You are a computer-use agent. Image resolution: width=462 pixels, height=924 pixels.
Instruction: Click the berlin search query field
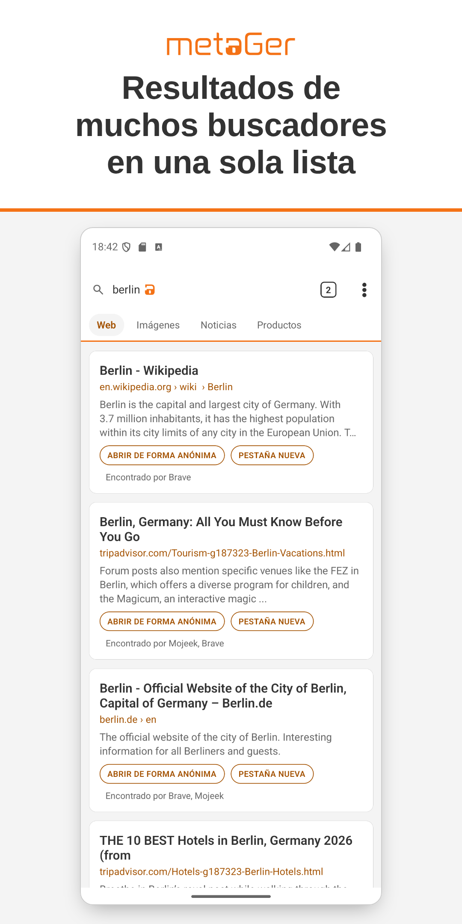tap(126, 290)
